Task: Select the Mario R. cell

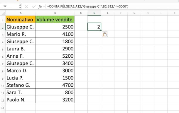Action: [x=21, y=34]
